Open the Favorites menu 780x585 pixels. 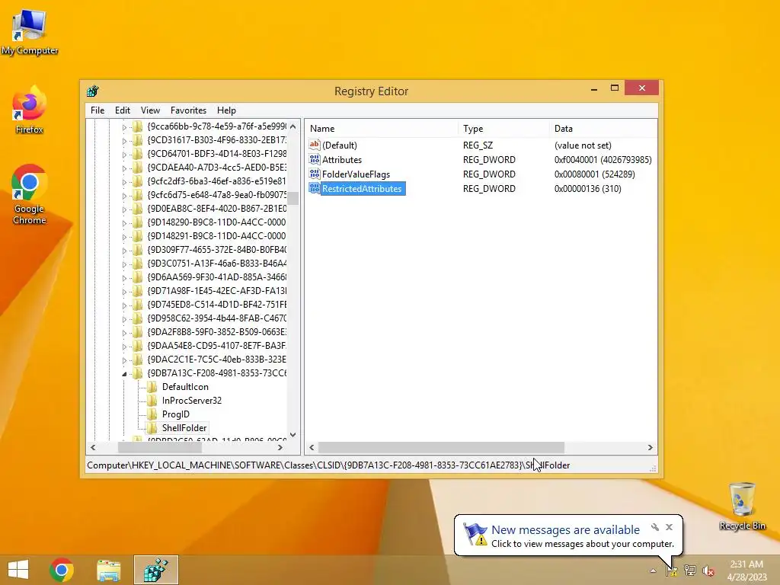point(188,110)
